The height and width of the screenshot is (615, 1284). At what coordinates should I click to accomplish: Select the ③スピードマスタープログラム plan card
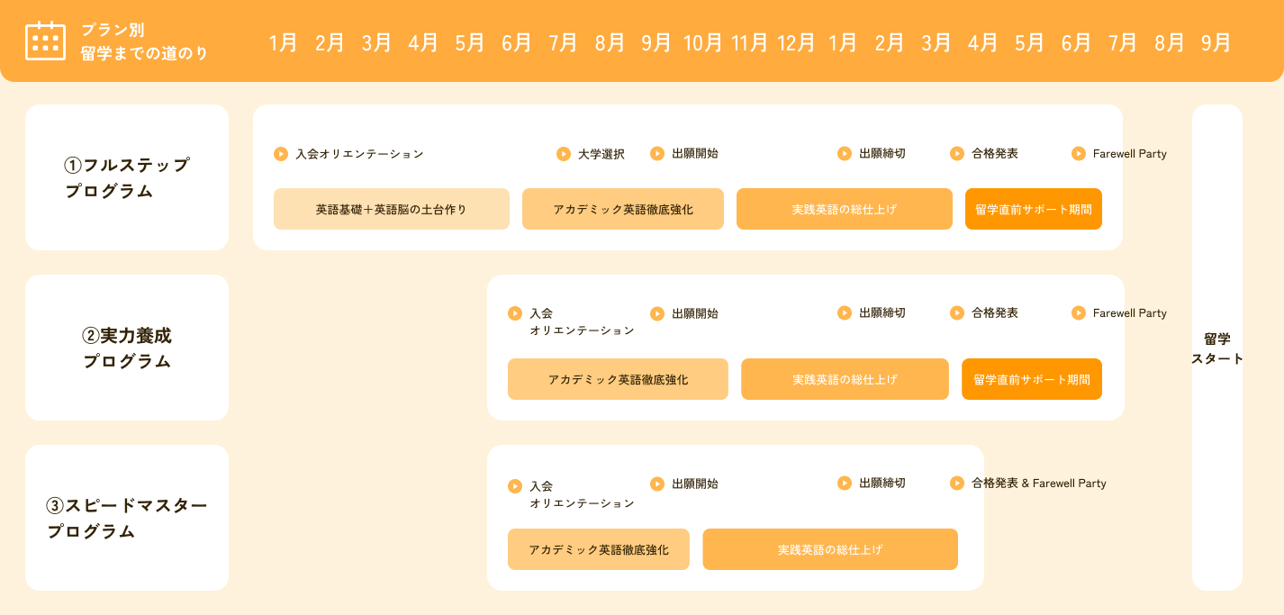tap(127, 518)
